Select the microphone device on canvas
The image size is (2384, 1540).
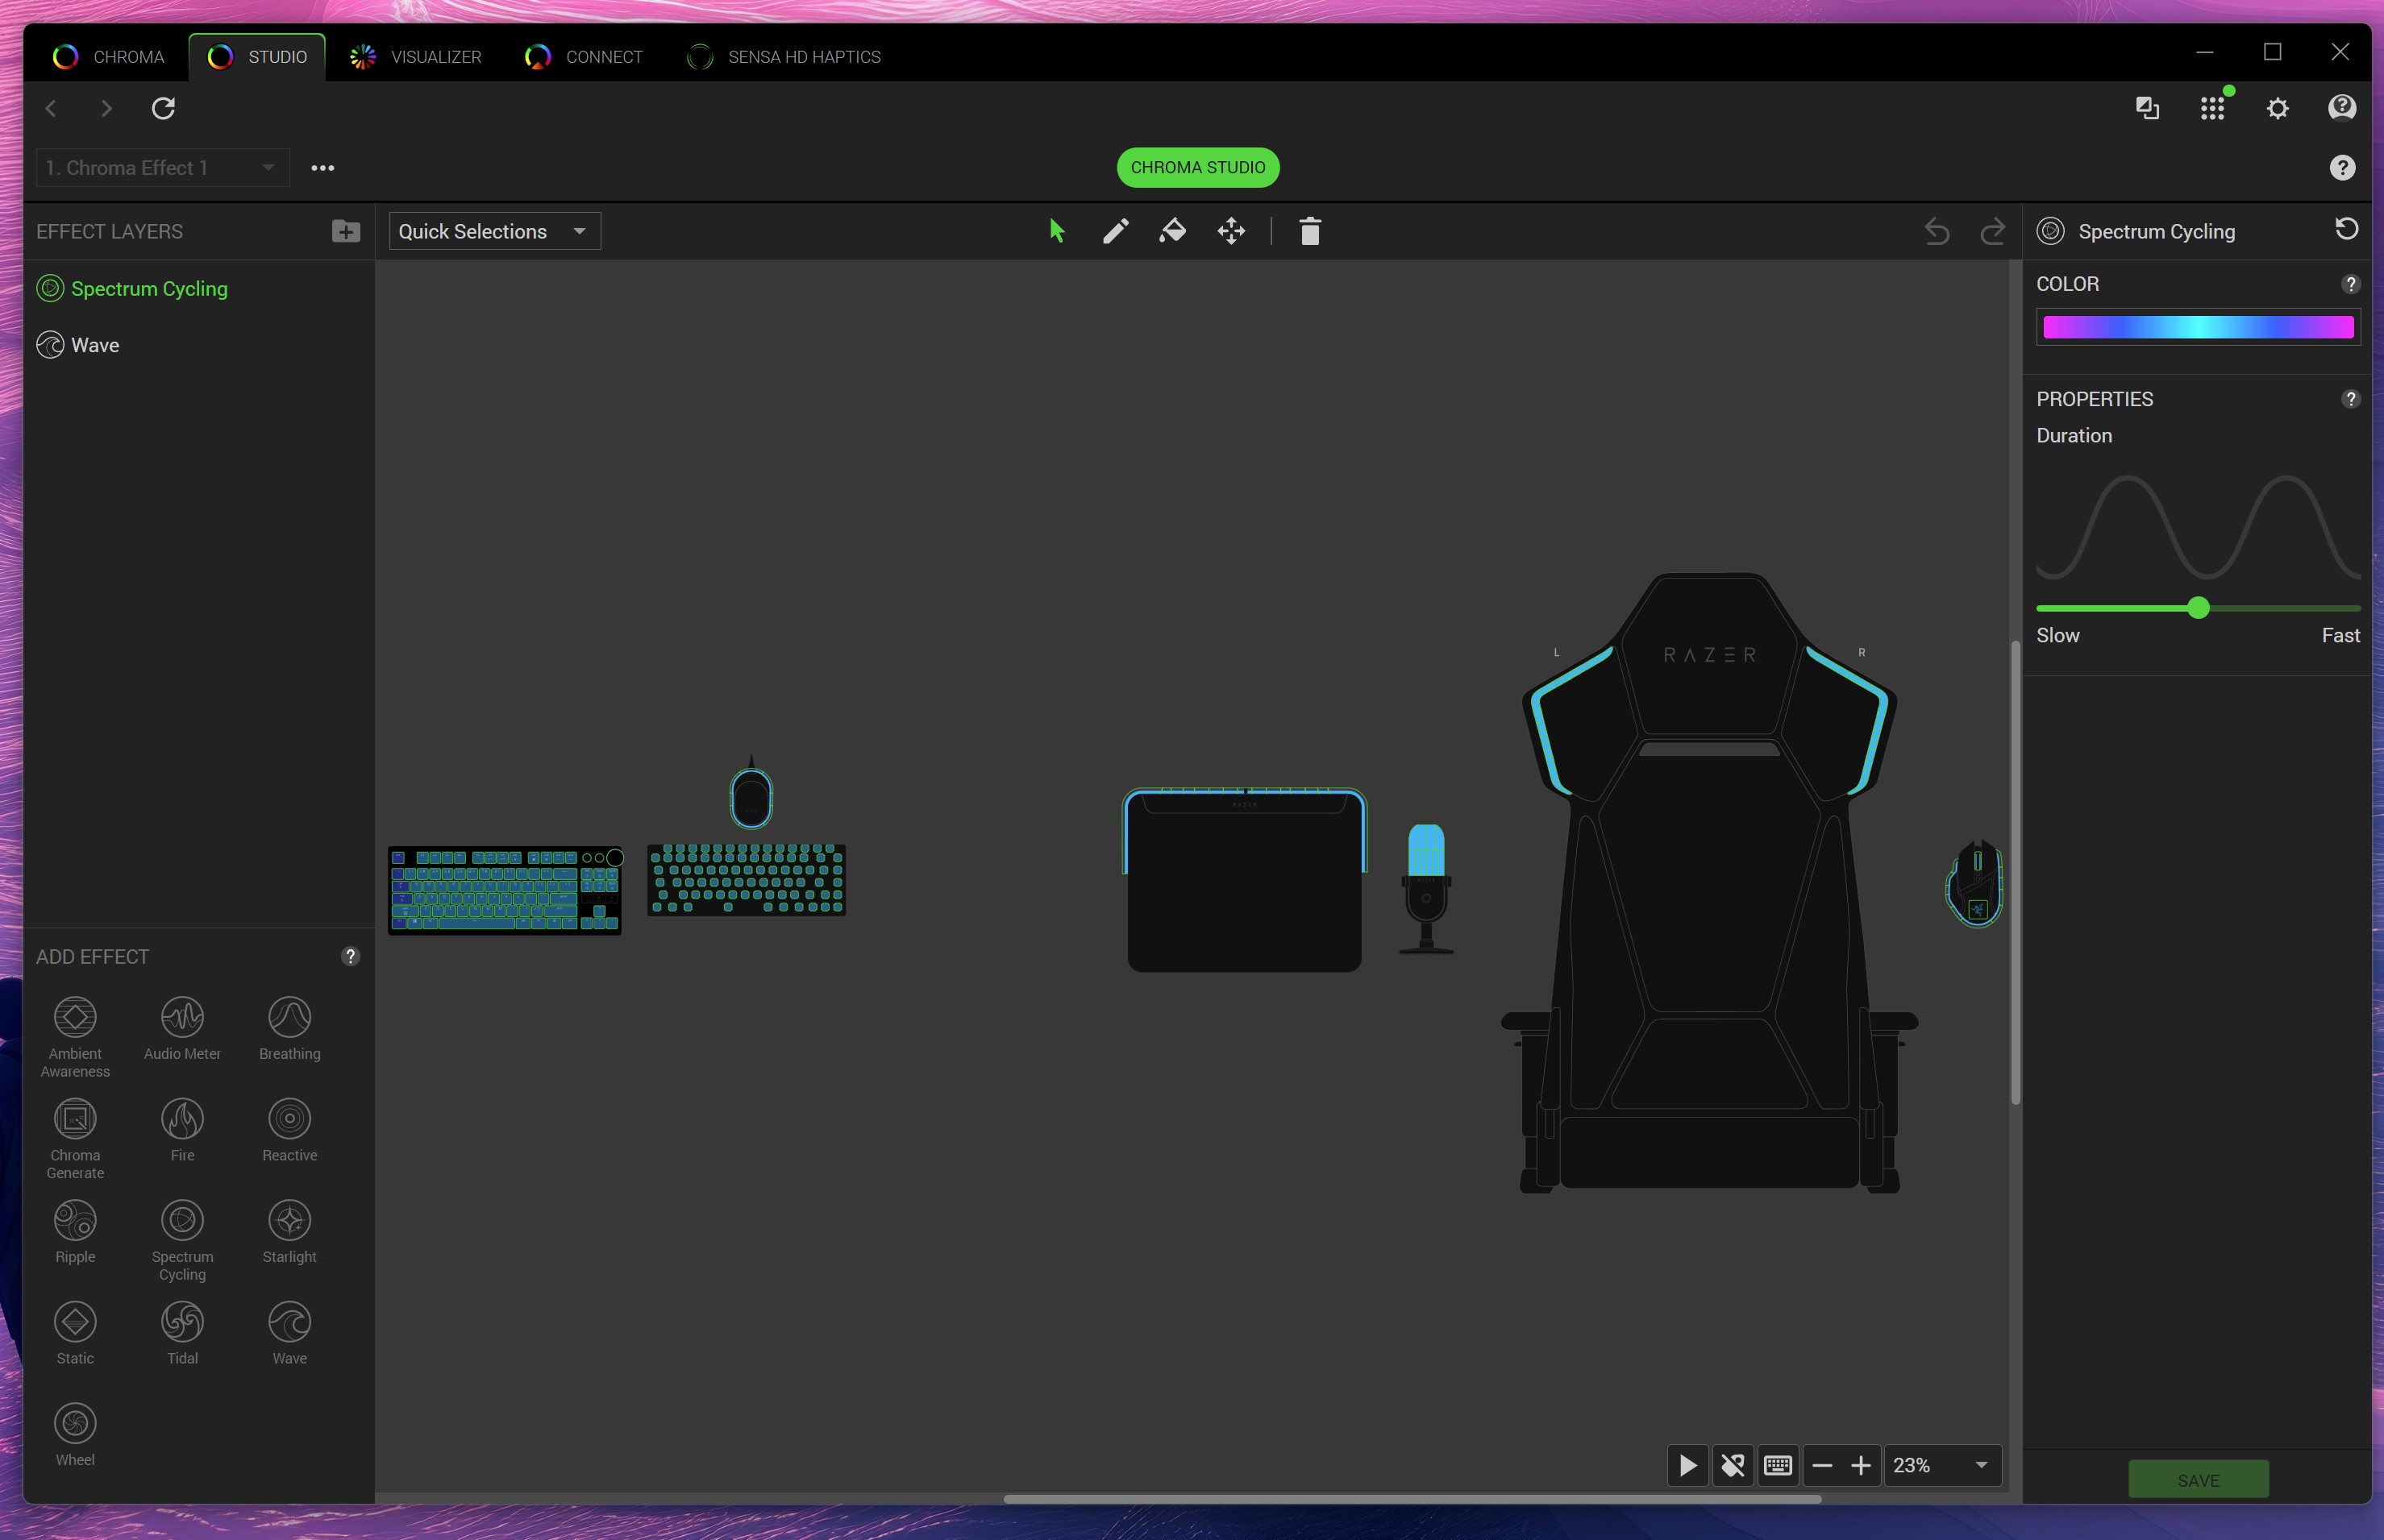coord(1425,889)
